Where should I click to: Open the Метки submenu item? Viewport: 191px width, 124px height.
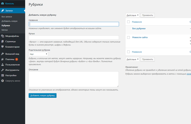(x=5, y=30)
